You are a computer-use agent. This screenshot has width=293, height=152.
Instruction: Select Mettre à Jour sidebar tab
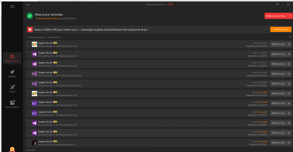coord(12,58)
